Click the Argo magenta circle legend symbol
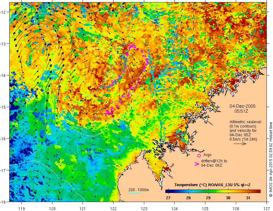This screenshot has height=211, width=273. (199, 155)
